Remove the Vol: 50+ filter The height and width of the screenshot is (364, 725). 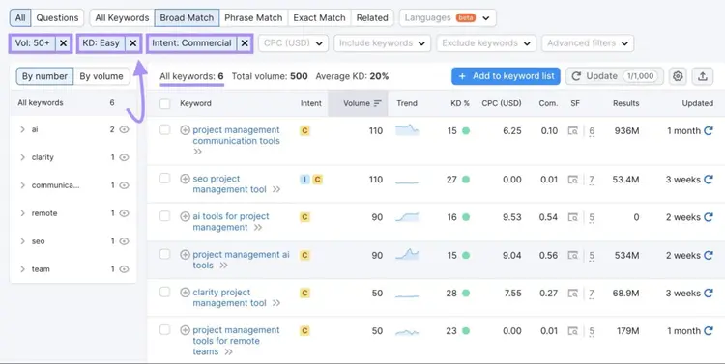(64, 43)
